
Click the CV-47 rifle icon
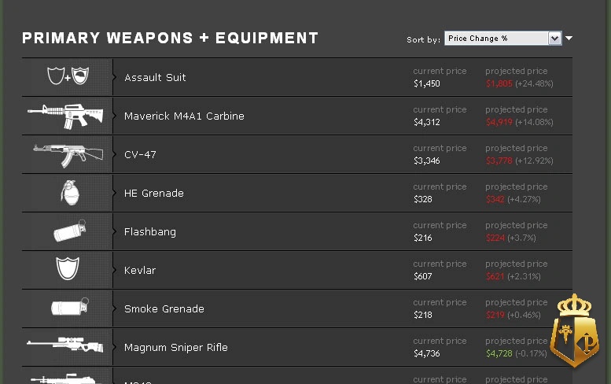click(x=68, y=155)
